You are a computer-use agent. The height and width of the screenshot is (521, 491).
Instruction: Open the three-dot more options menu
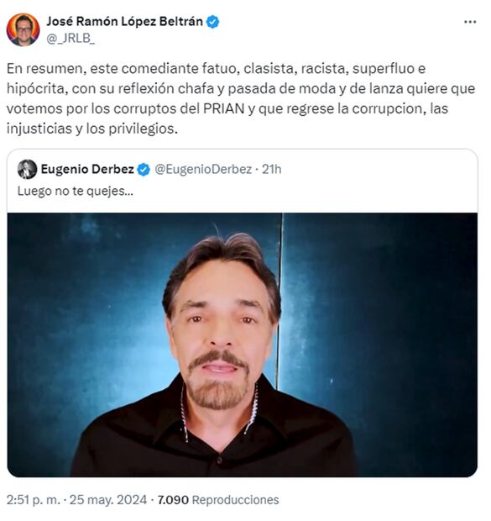[470, 22]
